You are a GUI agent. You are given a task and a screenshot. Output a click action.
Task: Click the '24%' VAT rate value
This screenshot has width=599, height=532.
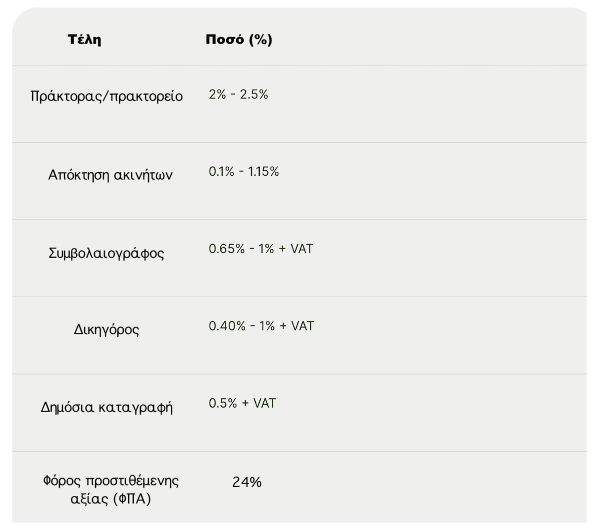coord(247,482)
